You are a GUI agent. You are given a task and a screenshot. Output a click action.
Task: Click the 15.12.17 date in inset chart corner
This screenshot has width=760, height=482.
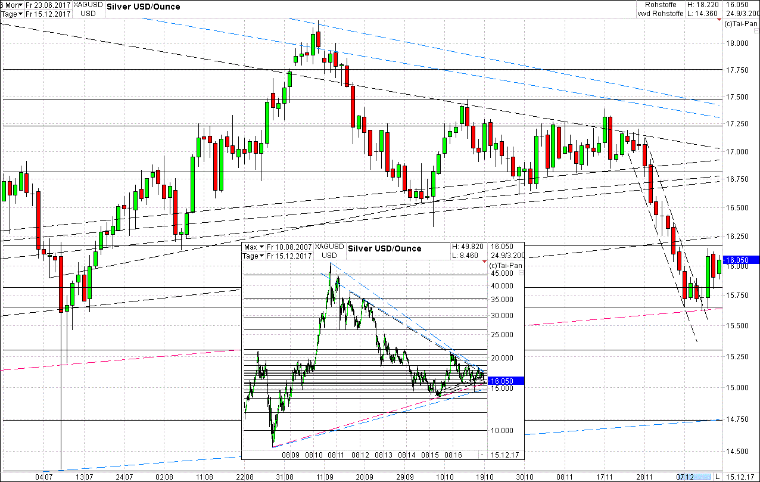click(505, 455)
